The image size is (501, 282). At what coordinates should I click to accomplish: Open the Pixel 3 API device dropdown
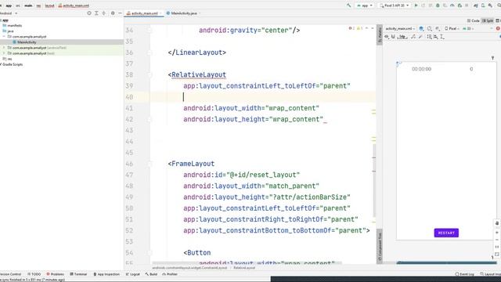tap(395, 5)
